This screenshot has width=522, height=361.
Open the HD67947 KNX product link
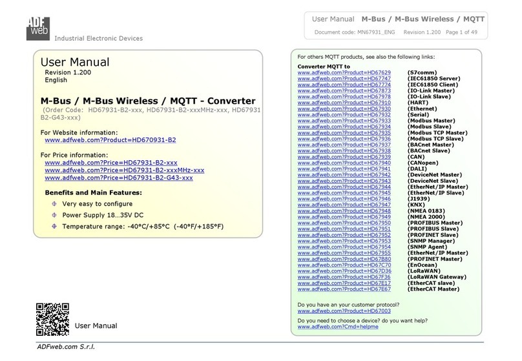tap(344, 205)
